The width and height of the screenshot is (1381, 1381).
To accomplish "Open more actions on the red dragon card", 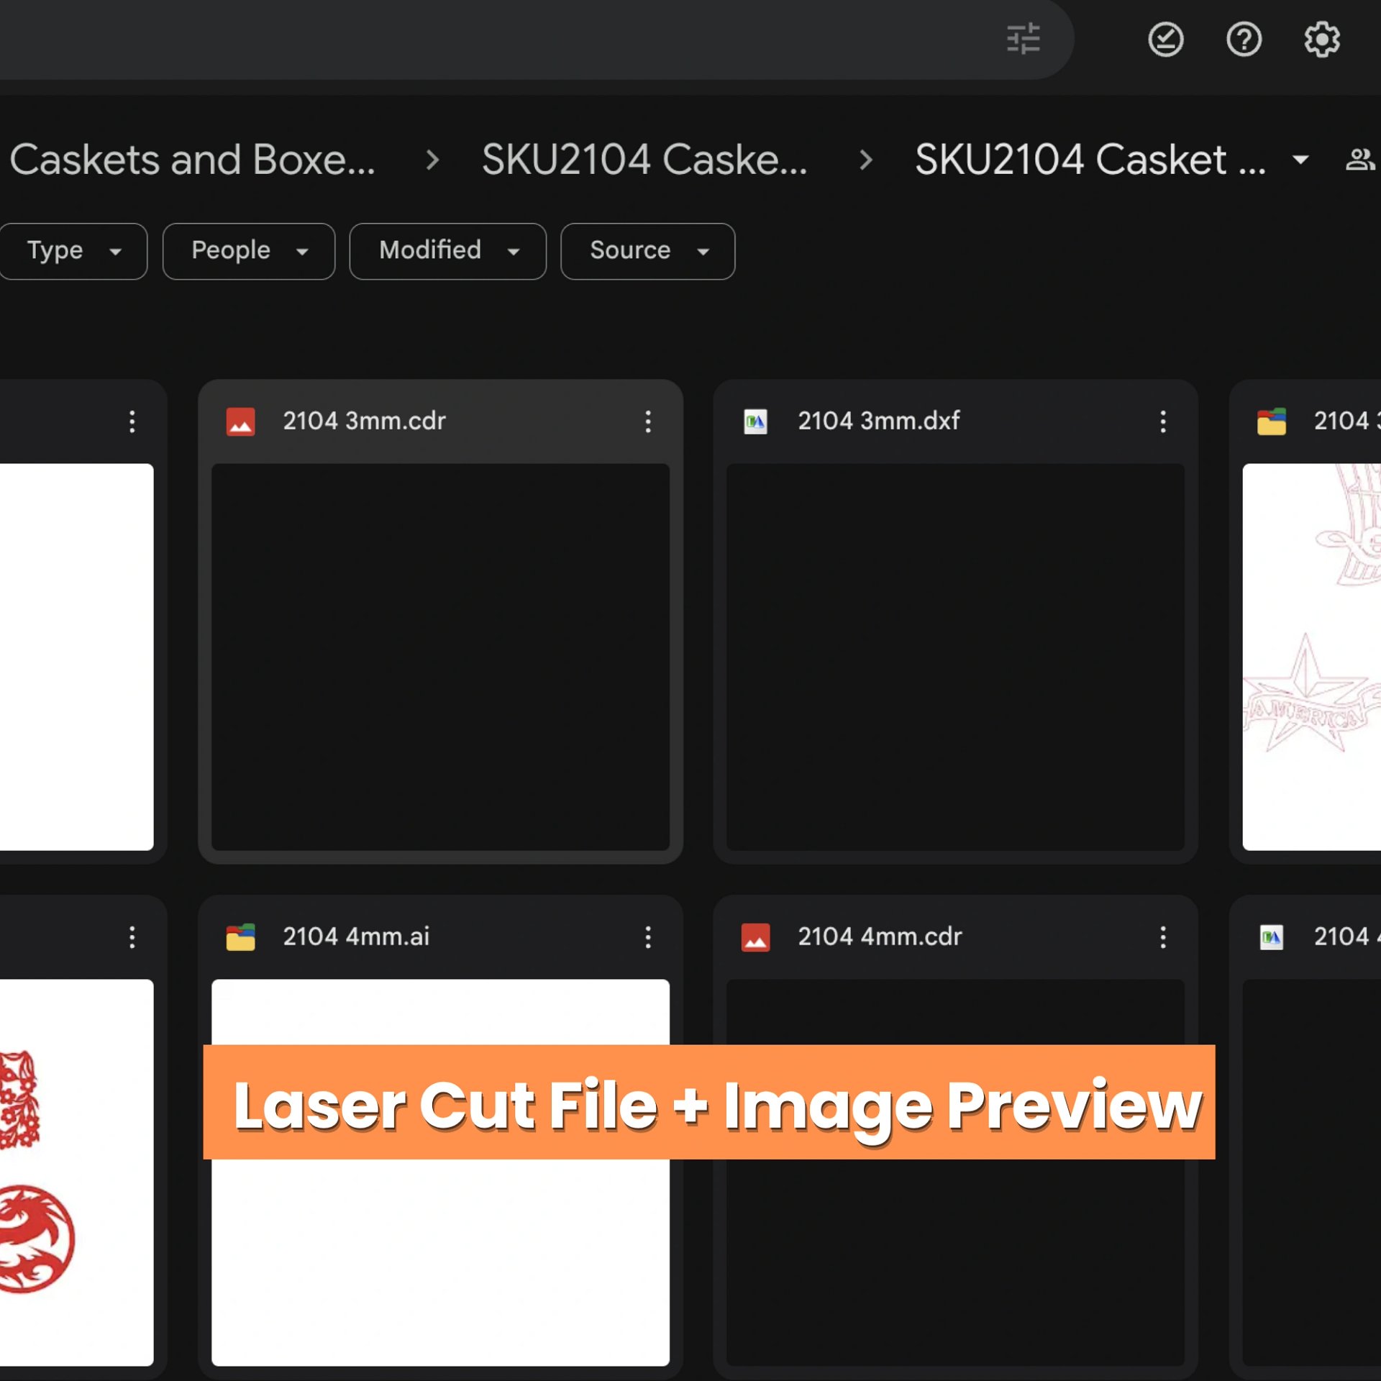I will point(132,937).
